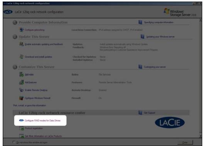The height and width of the screenshot is (146, 203).
Task: Select the Installed Updates label
Action: [83, 60]
